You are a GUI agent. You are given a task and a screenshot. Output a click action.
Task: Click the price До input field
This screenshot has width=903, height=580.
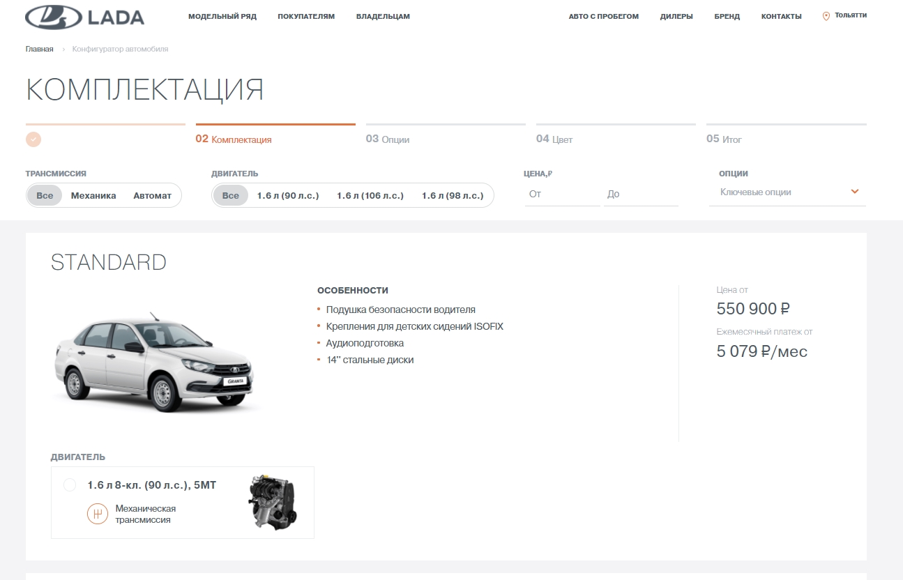[x=641, y=194]
